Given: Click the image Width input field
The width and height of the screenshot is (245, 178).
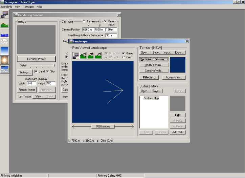Looking at the screenshot, I should point(31,83).
